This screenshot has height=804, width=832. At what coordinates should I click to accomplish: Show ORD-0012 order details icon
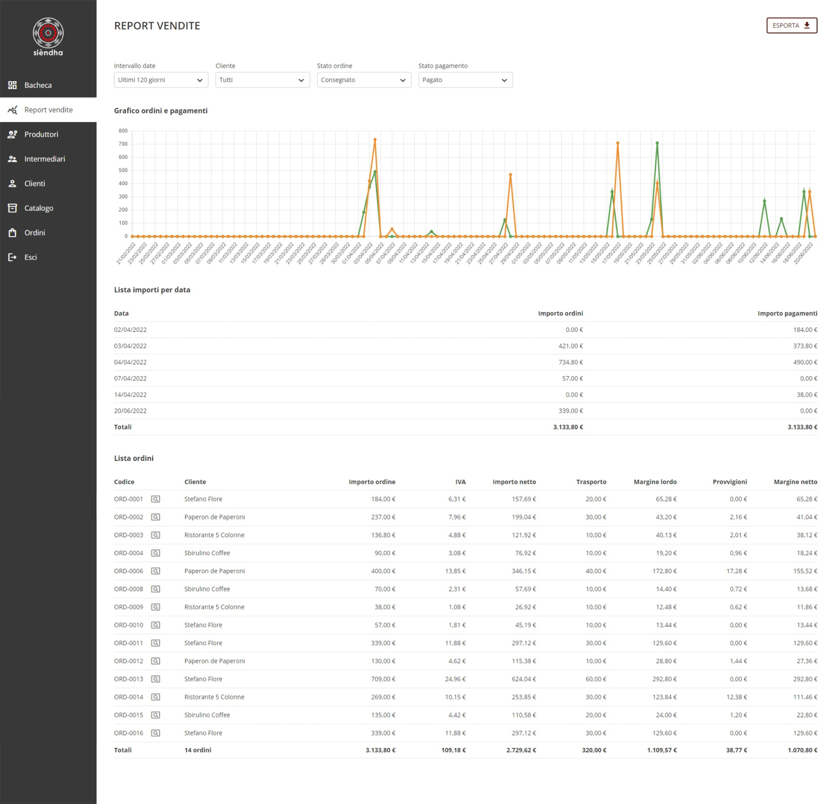[155, 661]
